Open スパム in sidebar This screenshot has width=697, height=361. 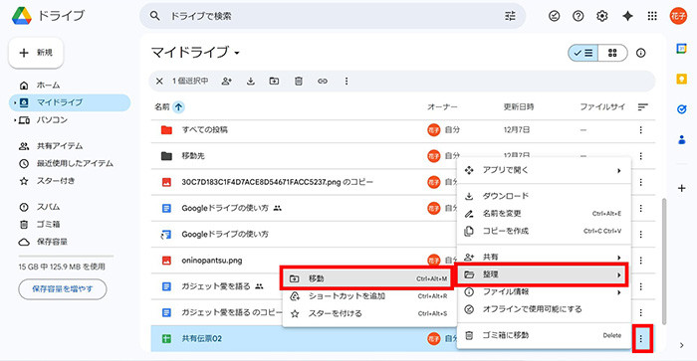(x=70, y=207)
